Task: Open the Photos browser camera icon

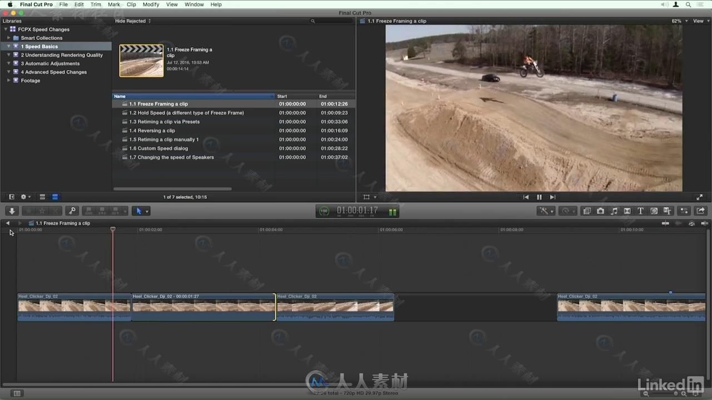Action: pyautogui.click(x=601, y=211)
